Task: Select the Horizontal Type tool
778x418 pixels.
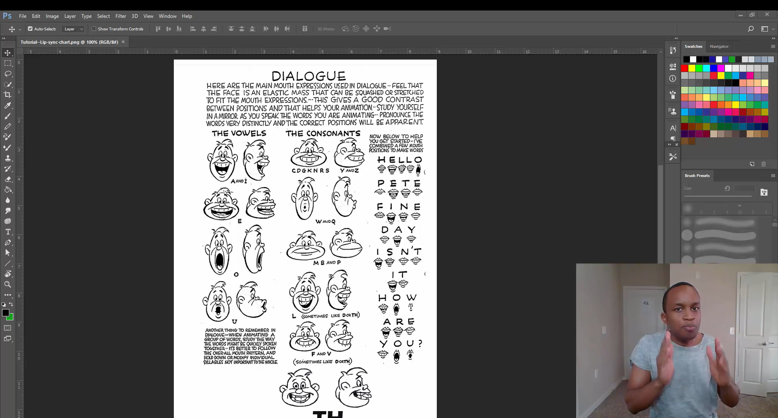Action: click(x=8, y=232)
